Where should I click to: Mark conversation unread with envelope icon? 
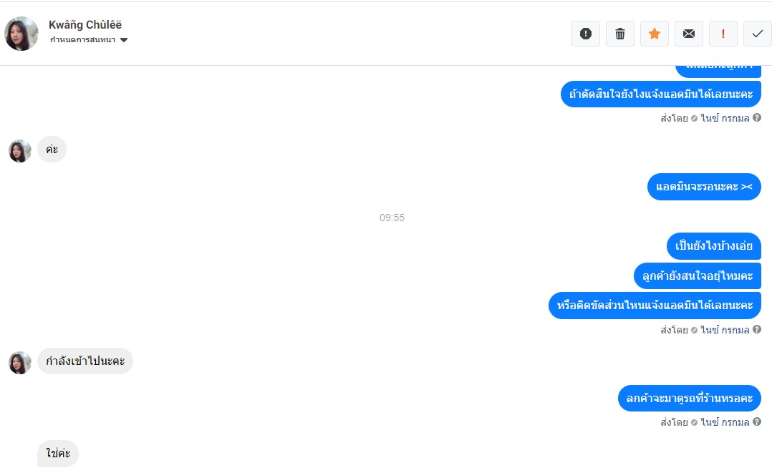[x=689, y=34]
